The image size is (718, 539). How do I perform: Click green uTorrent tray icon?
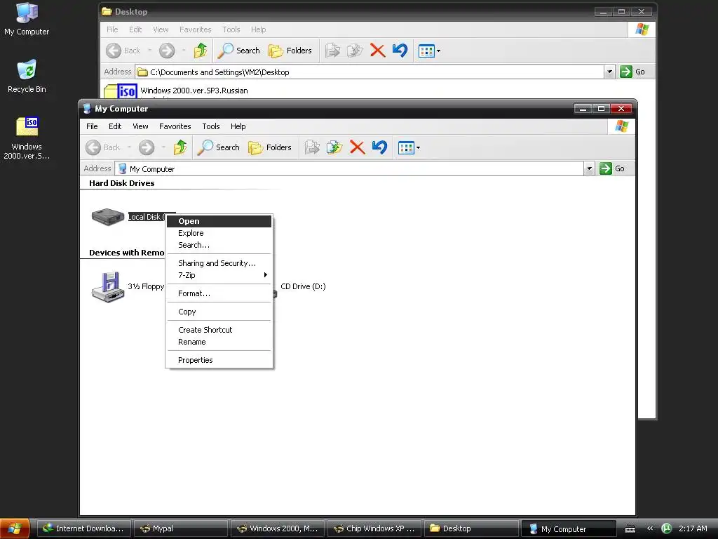tap(667, 529)
